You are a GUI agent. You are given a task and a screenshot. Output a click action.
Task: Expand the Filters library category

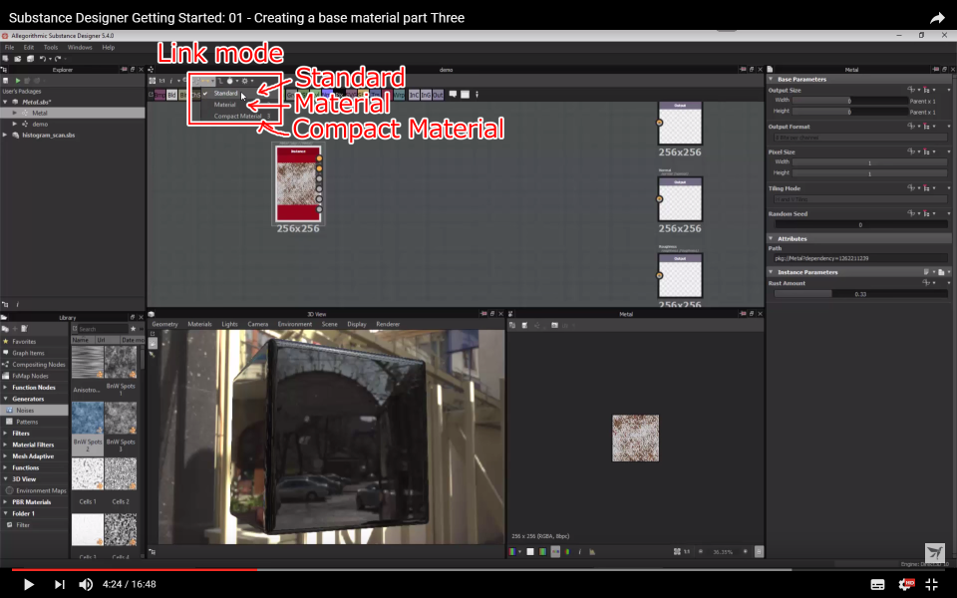(x=6, y=434)
